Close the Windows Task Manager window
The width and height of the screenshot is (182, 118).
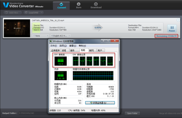click(x=115, y=41)
